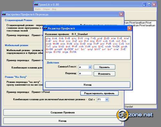Click the Изменить button

pos(104,74)
